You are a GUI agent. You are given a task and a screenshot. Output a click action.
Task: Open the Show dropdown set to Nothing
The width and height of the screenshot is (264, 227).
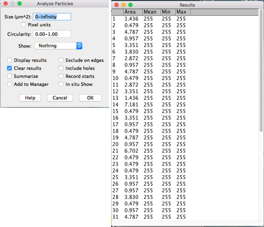[x=58, y=46]
